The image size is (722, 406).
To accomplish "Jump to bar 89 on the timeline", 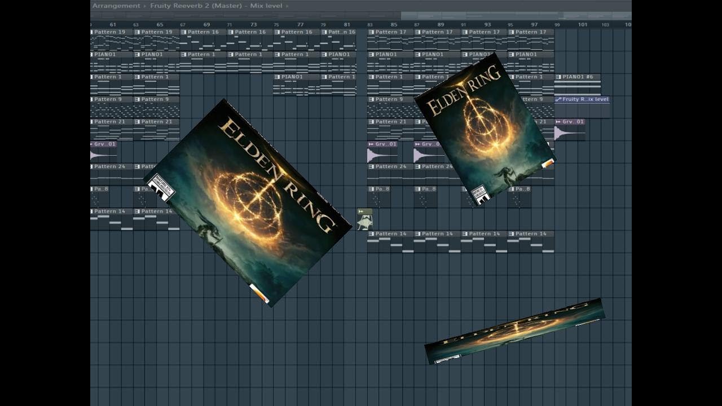I will point(441,25).
